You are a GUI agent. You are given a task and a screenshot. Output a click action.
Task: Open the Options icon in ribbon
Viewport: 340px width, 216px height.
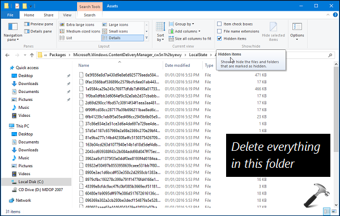click(x=297, y=32)
